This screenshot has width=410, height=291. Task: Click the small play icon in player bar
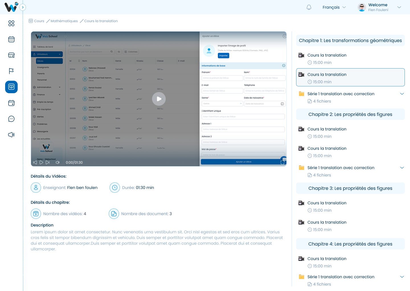point(41,163)
